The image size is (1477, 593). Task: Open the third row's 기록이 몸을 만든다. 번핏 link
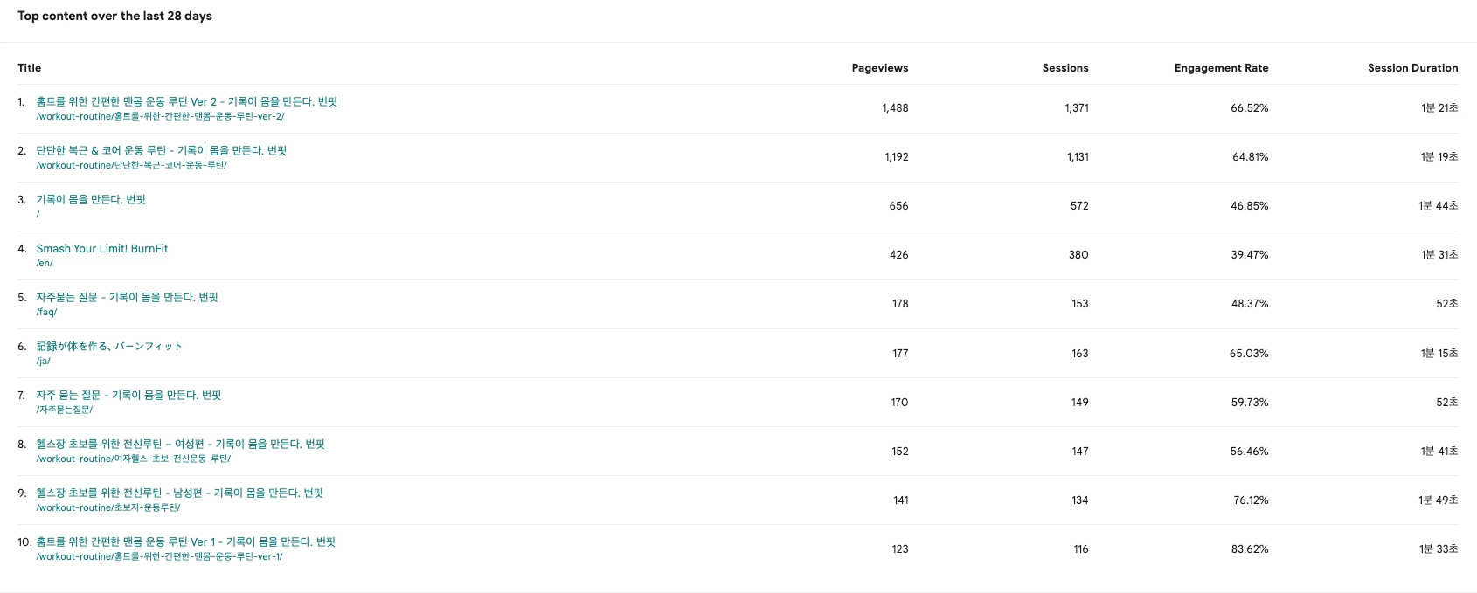(91, 200)
